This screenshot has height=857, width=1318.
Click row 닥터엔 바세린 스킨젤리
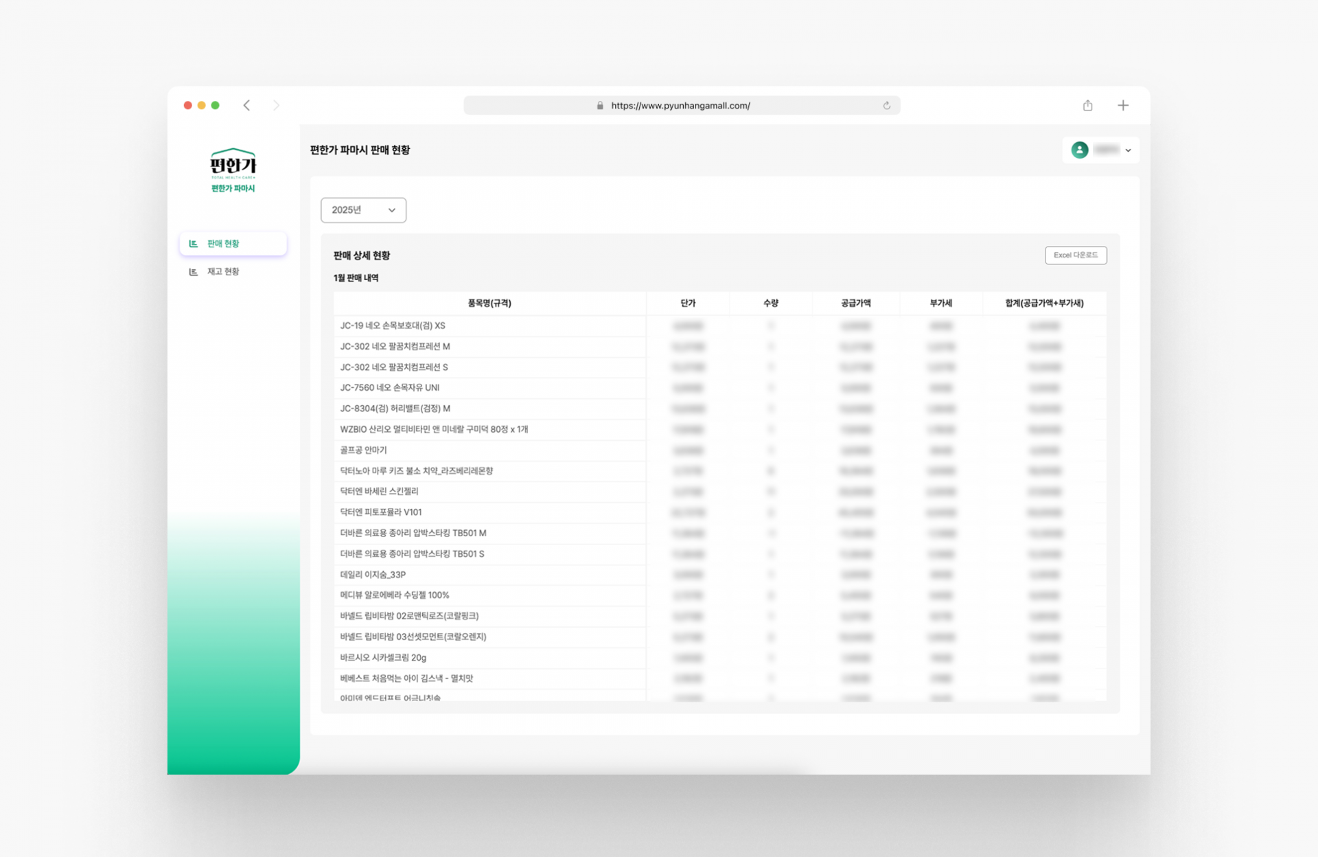(719, 492)
